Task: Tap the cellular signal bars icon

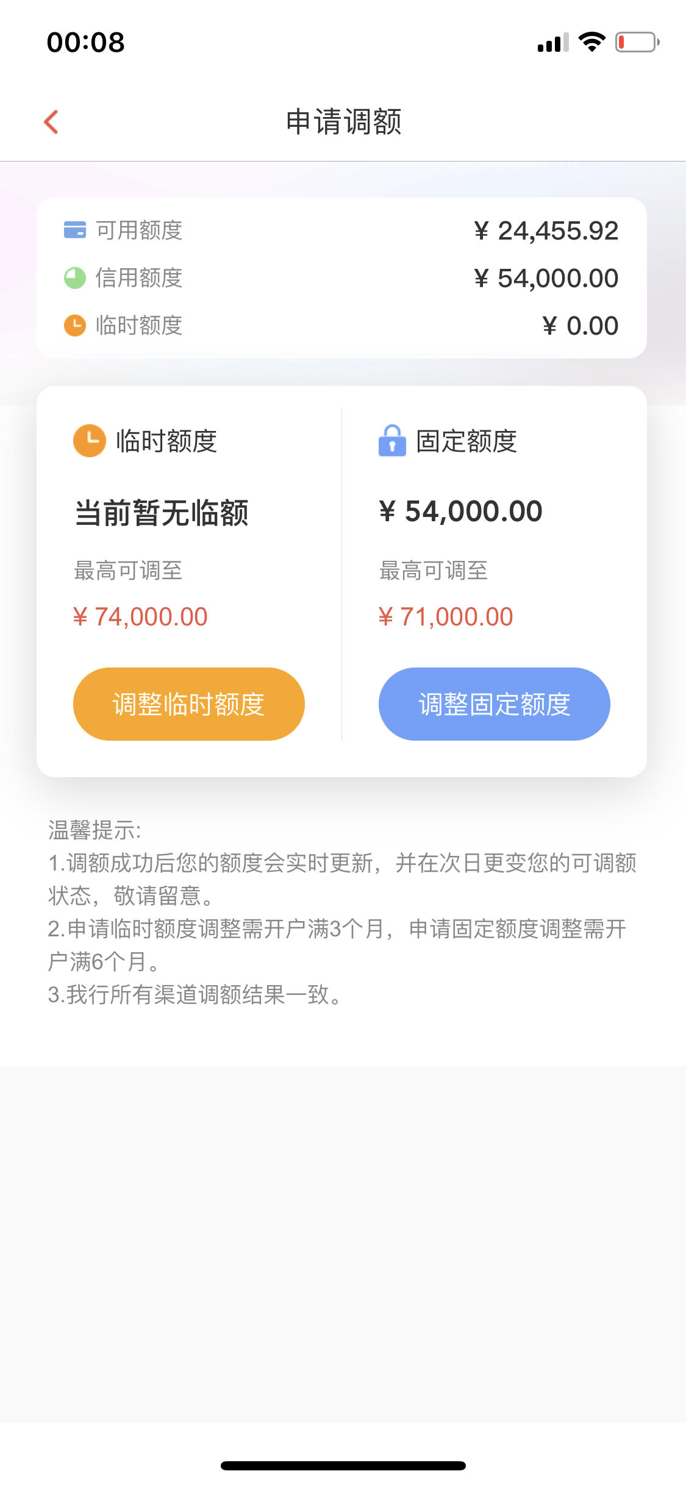Action: click(x=553, y=43)
